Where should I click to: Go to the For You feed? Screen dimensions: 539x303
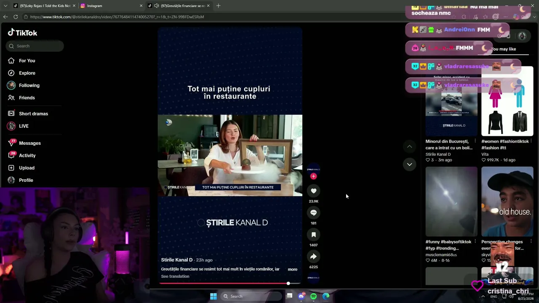(27, 61)
